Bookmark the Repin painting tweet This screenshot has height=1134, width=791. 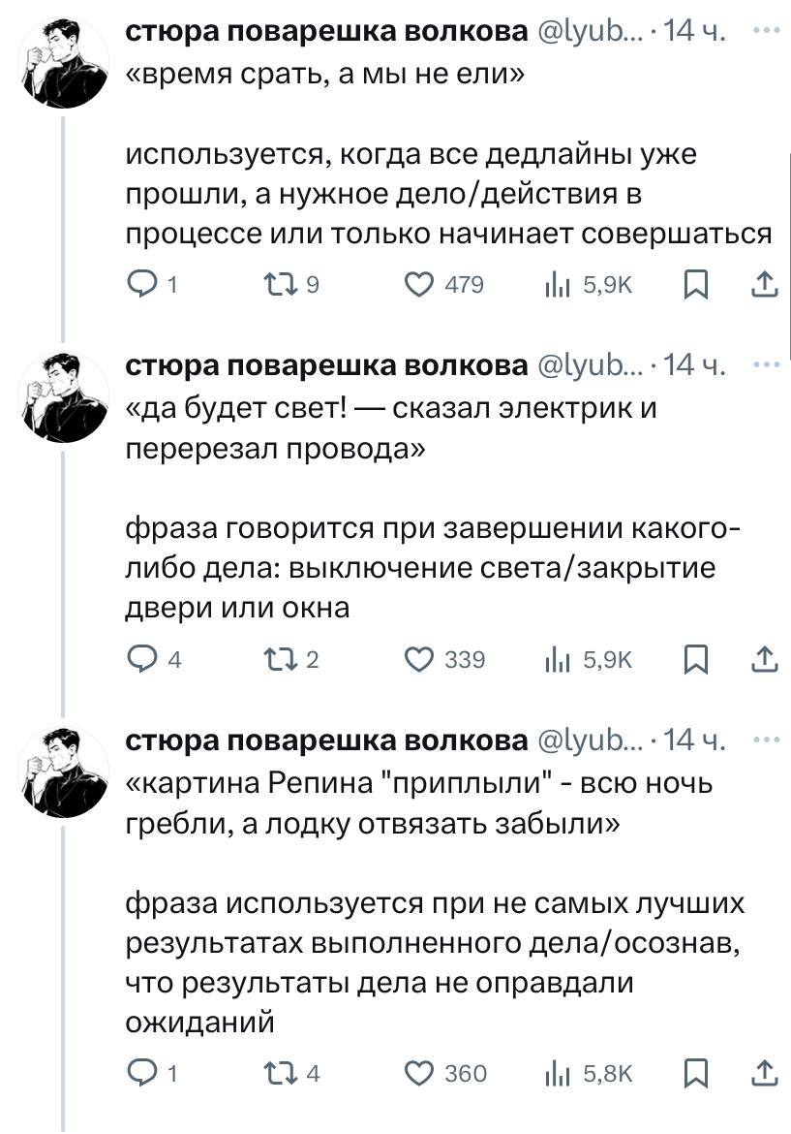[x=695, y=1073]
